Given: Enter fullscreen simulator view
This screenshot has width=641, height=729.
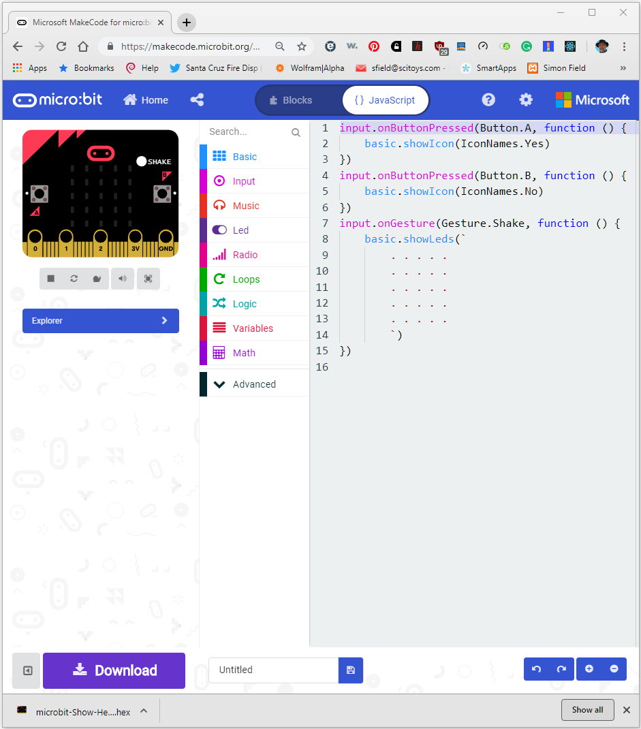Looking at the screenshot, I should 148,279.
